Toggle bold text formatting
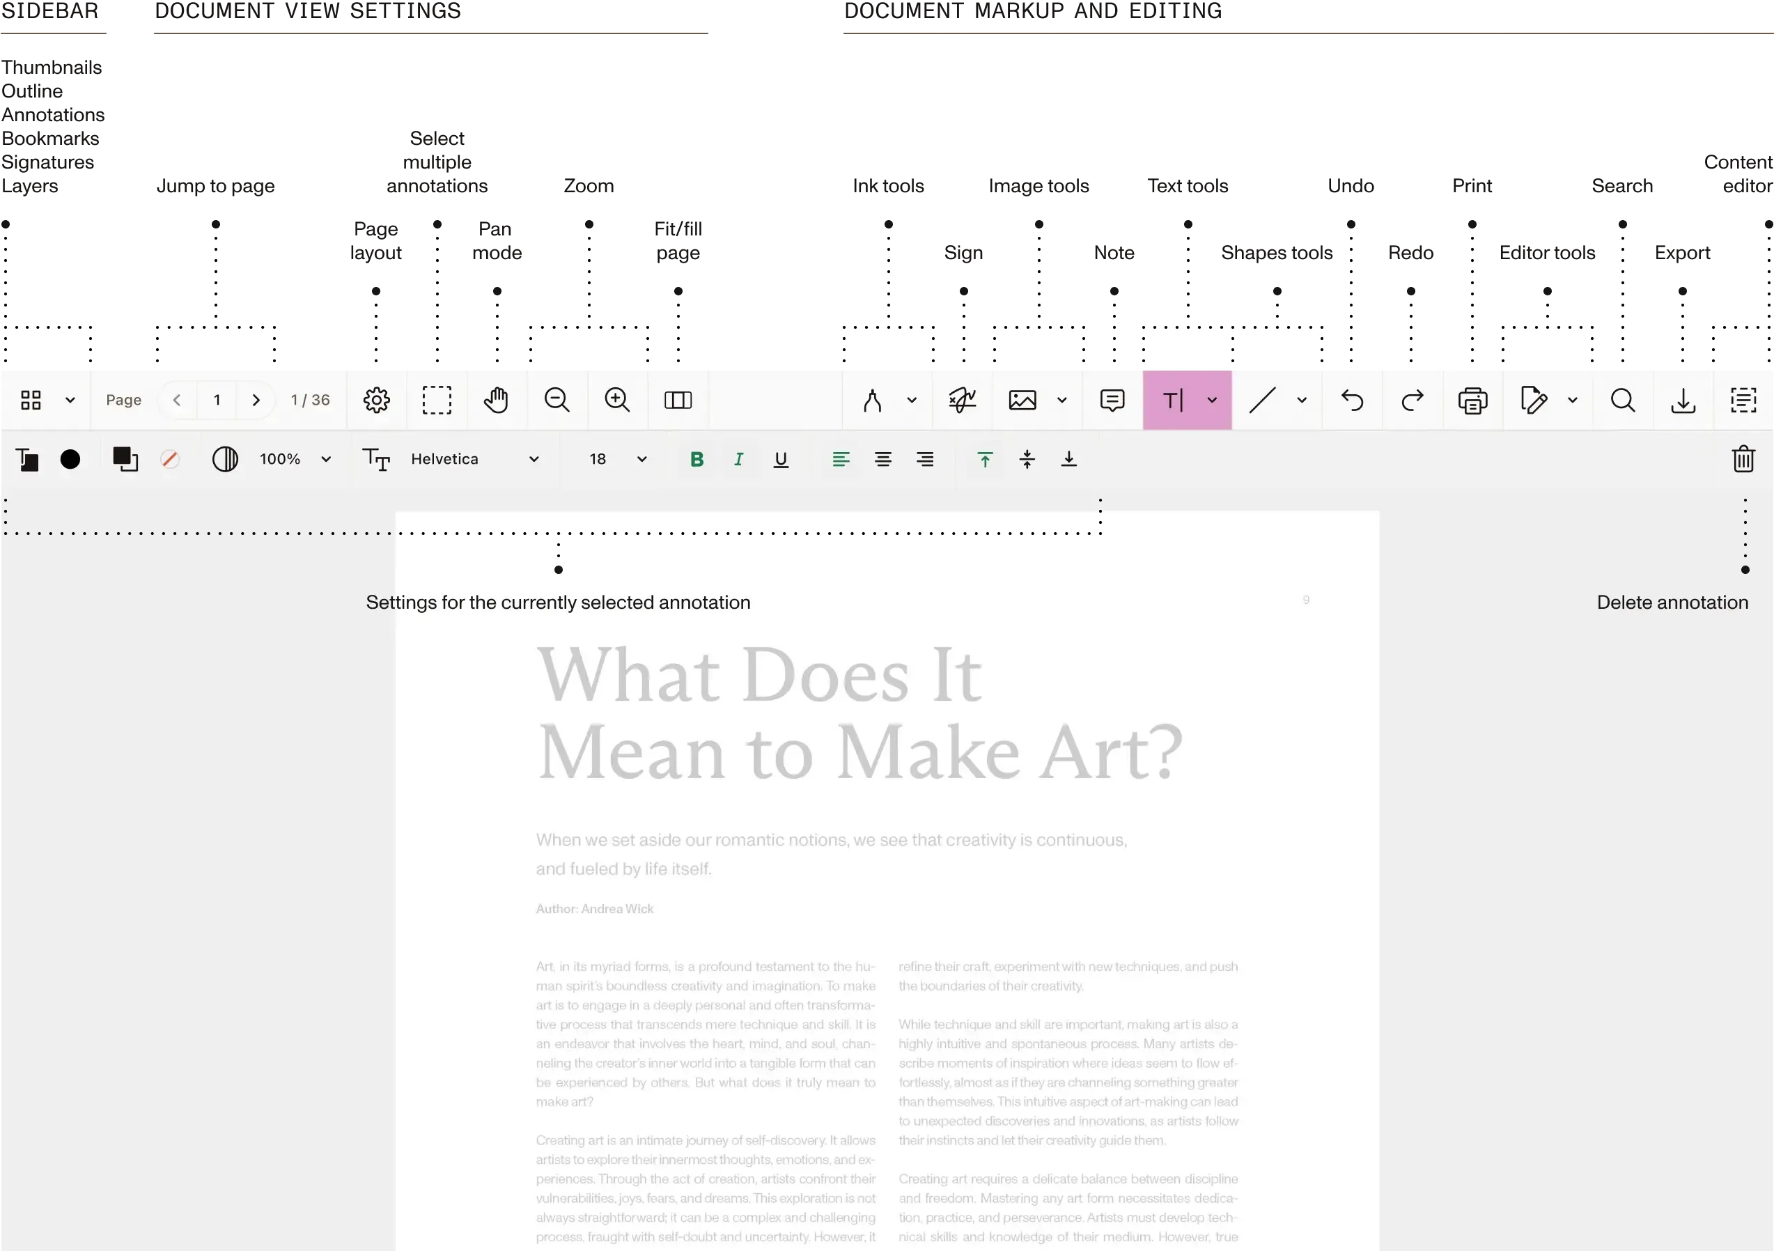Viewport: 1774px width, 1251px height. tap(696, 460)
